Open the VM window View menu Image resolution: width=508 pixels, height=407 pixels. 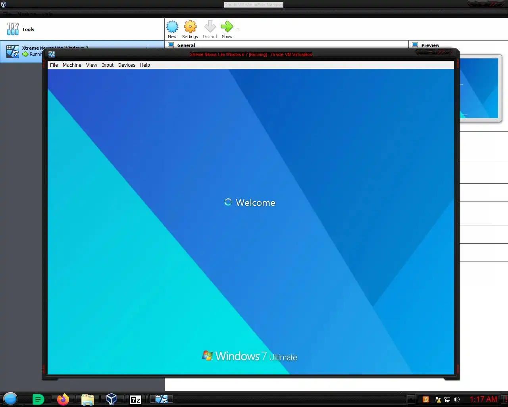[x=92, y=65]
